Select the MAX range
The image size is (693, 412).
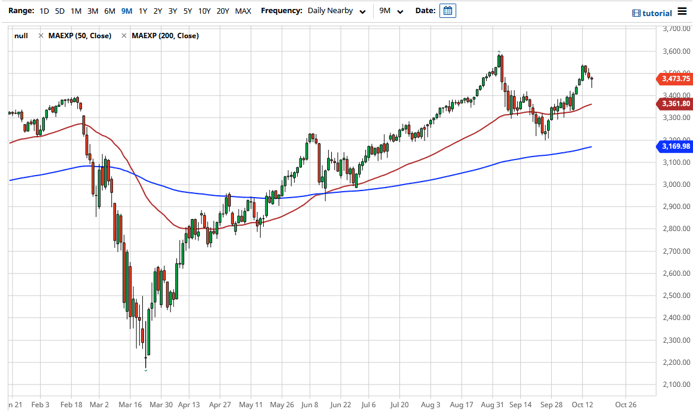(243, 11)
